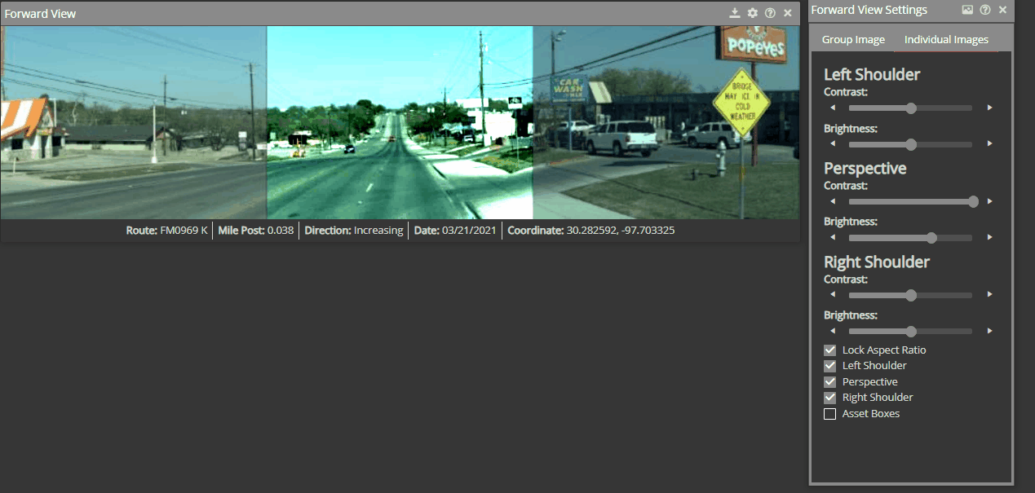The width and height of the screenshot is (1035, 493).
Task: Increase Left Shoulder brightness with right arrow
Action: [x=990, y=144]
